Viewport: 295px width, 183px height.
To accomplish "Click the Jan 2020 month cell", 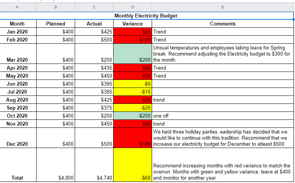I will click(18, 32).
